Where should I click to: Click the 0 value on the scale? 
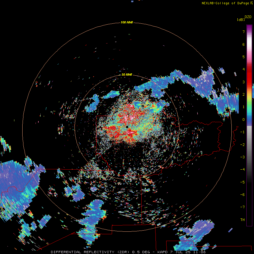coord(244,120)
